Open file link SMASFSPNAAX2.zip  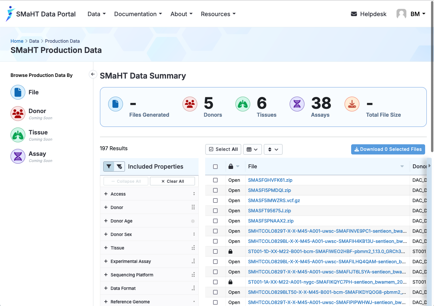(x=271, y=221)
